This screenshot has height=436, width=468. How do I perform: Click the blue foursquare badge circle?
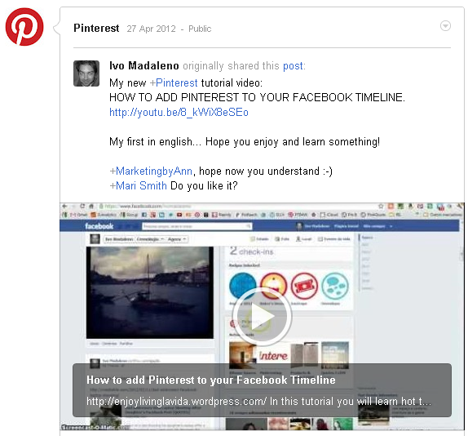click(243, 287)
